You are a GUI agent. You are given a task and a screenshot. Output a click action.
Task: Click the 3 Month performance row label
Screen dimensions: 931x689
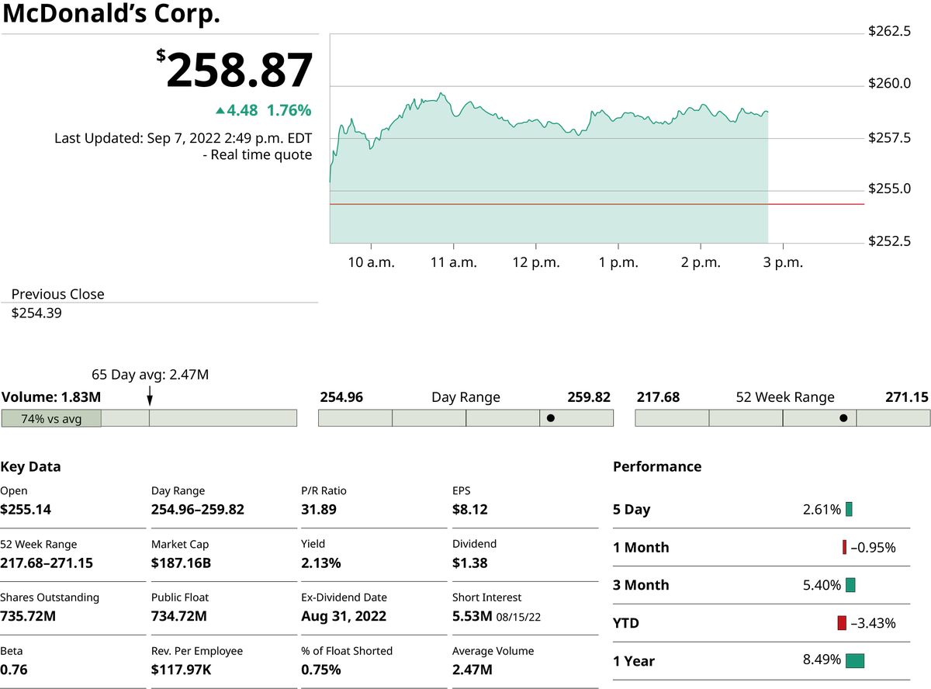pos(641,585)
